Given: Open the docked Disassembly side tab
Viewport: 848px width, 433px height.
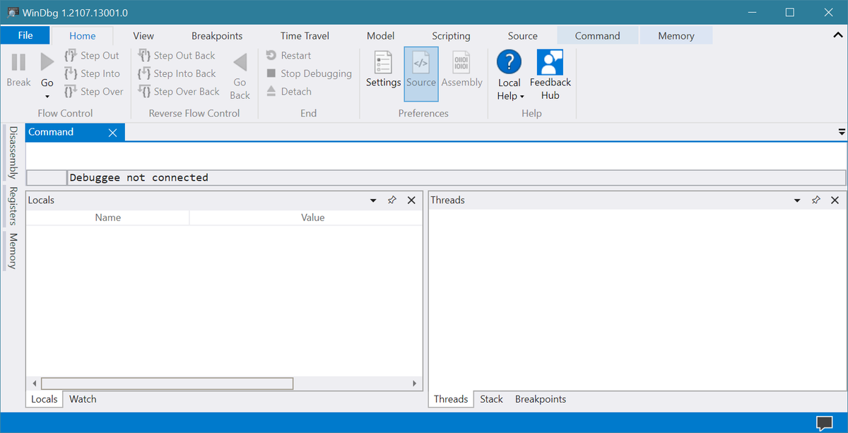Looking at the screenshot, I should coord(13,153).
